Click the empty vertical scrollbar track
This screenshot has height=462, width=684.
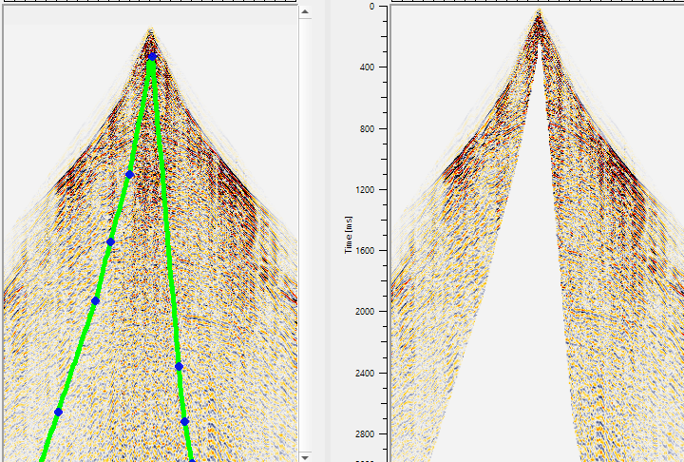click(305, 235)
